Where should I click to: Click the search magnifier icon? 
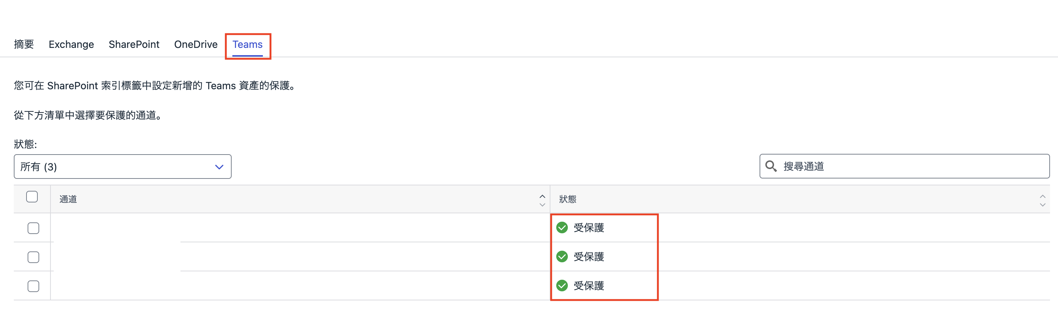tap(771, 166)
